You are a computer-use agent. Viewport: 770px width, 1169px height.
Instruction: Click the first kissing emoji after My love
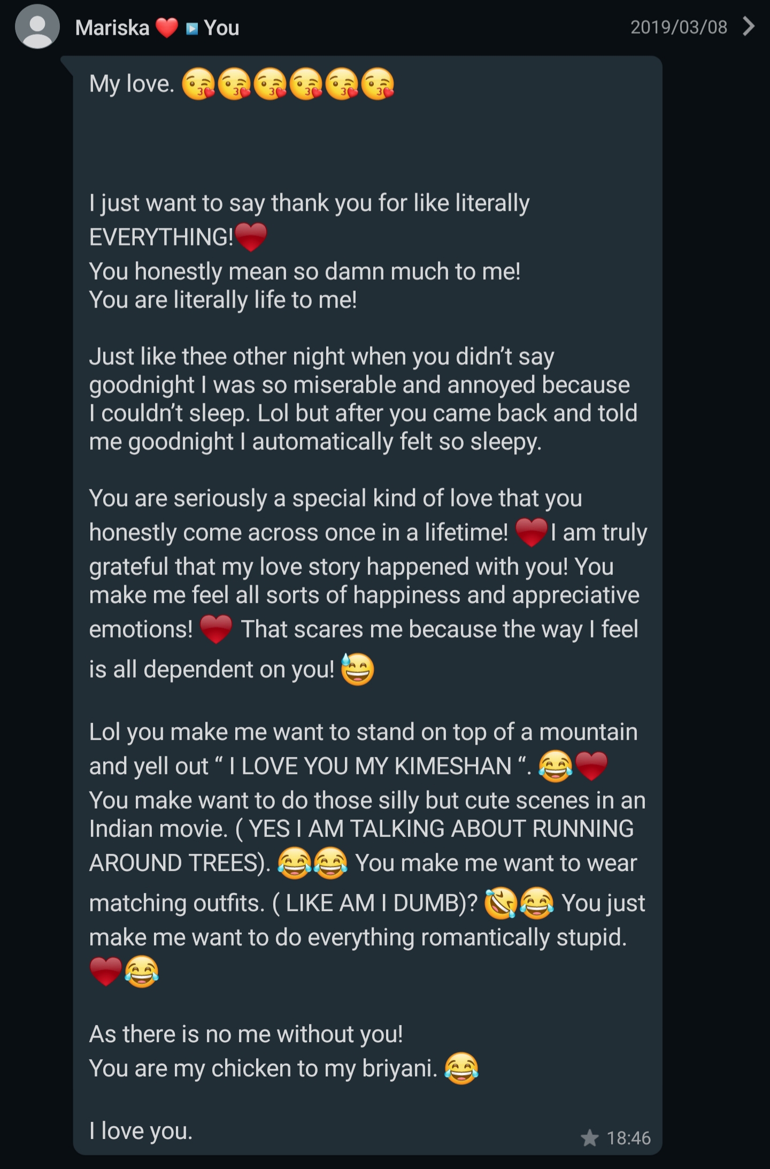[x=198, y=84]
